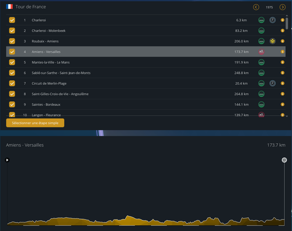Select the Circuit de Merlin-Plage stage name
The height and width of the screenshot is (231, 292).
coord(49,83)
